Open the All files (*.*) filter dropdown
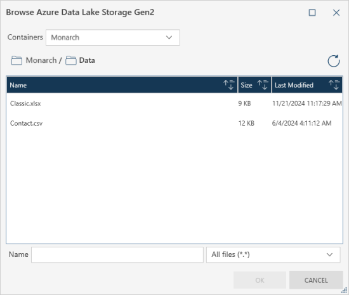This screenshot has height=295, width=349. 273,254
